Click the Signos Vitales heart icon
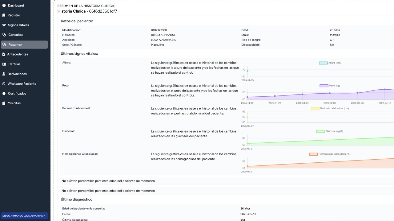 4,25
